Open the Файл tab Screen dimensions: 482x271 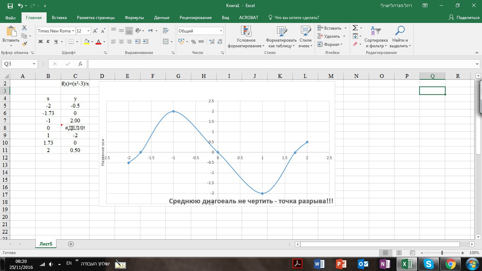11,18
